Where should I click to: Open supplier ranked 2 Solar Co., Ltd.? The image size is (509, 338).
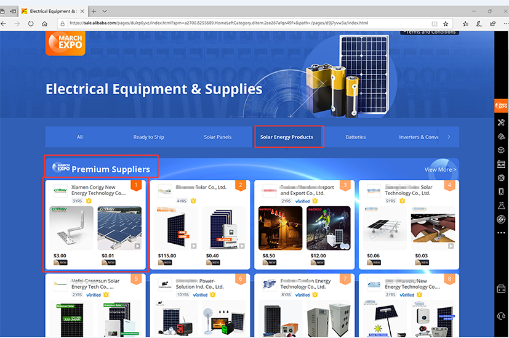coord(201,187)
